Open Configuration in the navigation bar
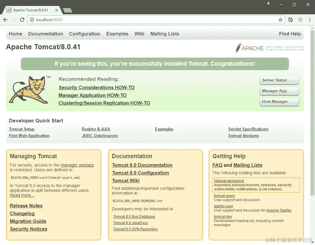The height and width of the screenshot is (245, 315). tap(85, 34)
